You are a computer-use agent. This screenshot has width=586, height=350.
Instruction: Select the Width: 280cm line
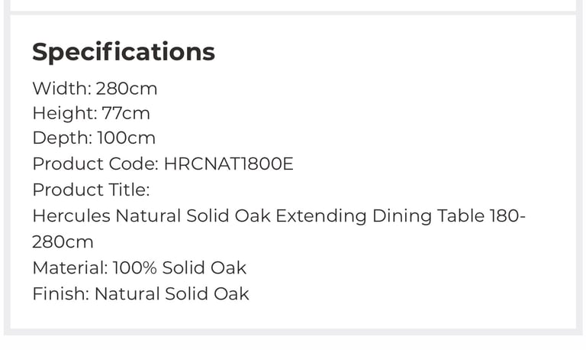coord(95,89)
